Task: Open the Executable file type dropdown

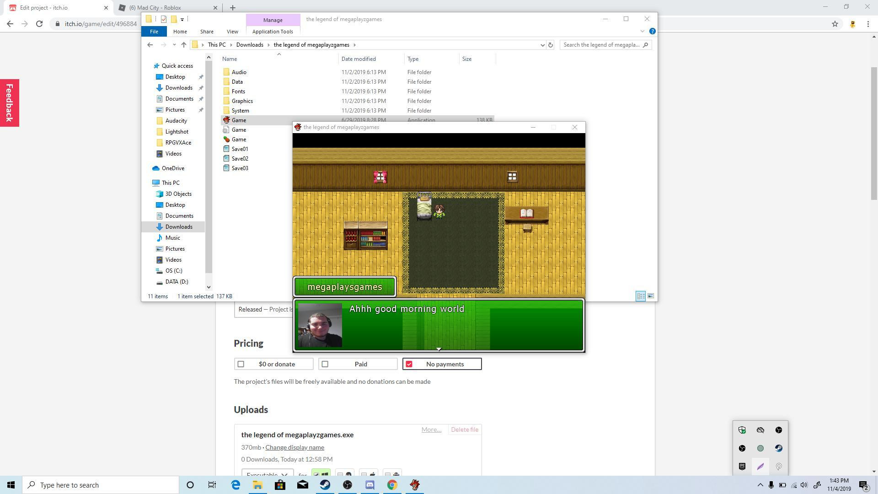Action: pos(268,474)
